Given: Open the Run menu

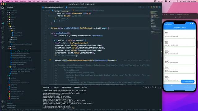Looking at the screenshot, I should (38, 1).
